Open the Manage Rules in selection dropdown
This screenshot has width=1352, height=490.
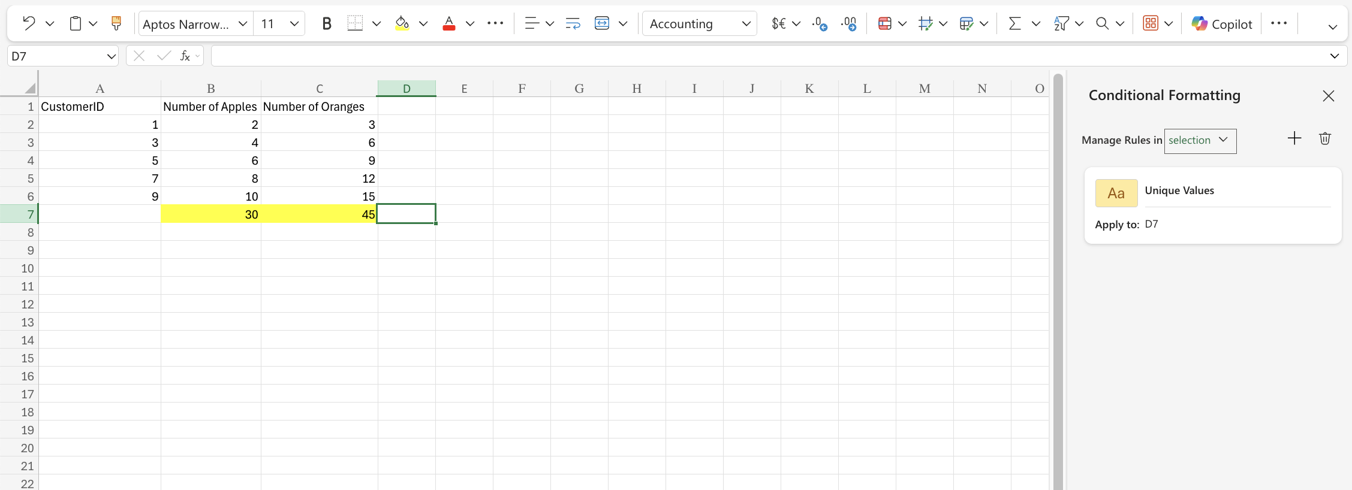click(x=1200, y=141)
